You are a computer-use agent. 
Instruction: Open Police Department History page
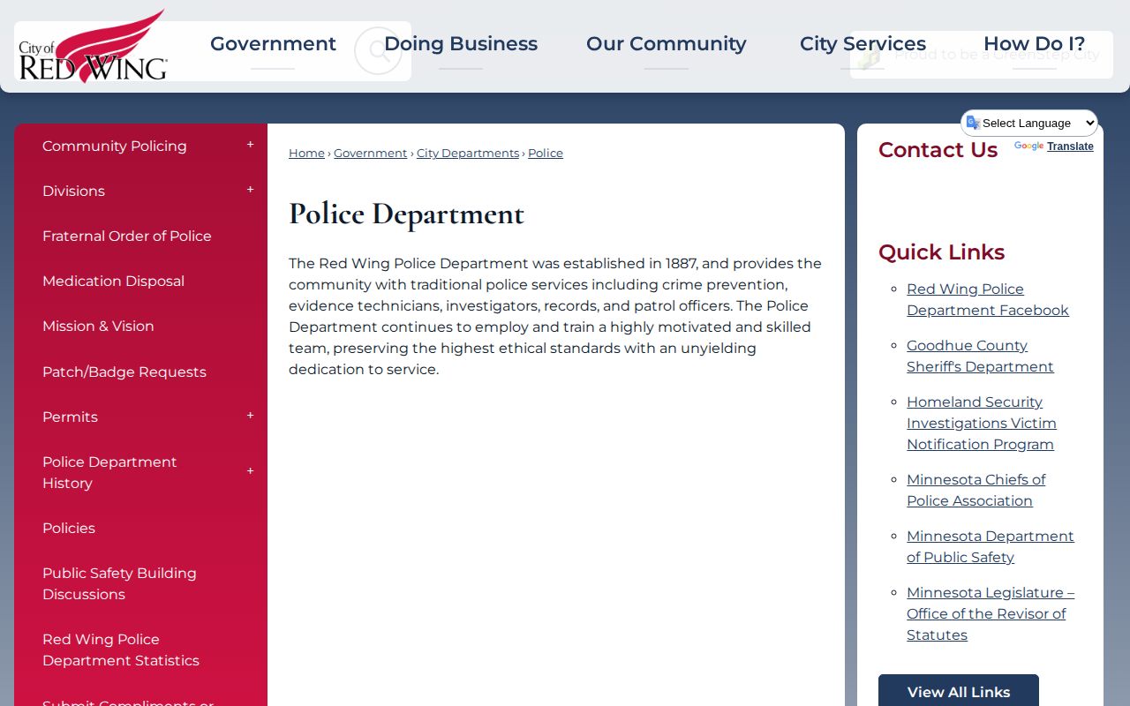coord(109,473)
